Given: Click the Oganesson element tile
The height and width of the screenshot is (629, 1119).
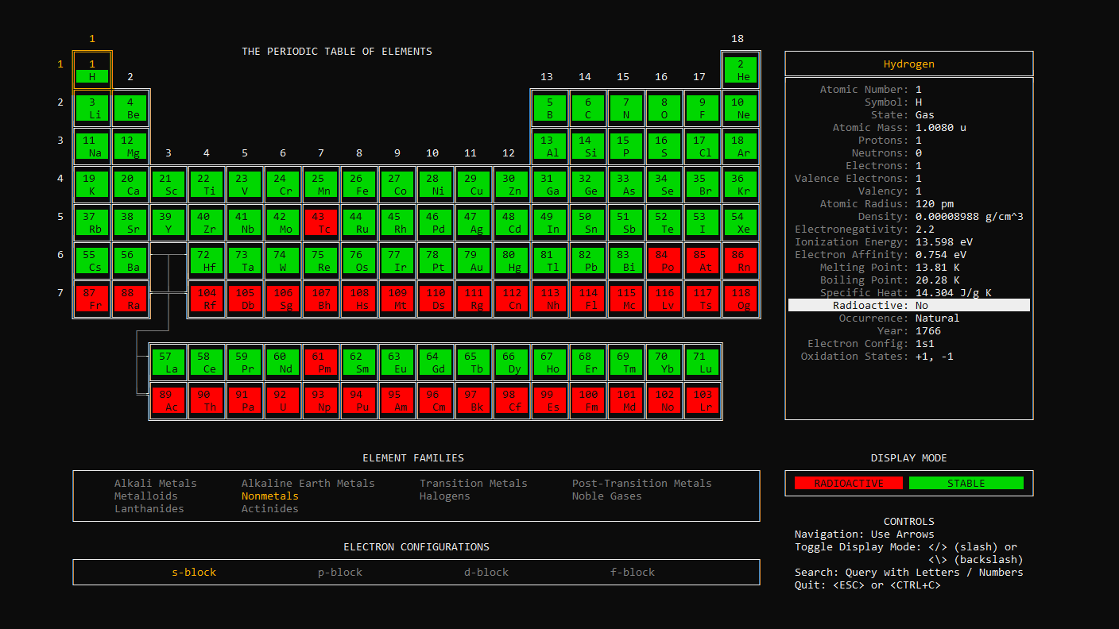Looking at the screenshot, I should click(x=741, y=298).
